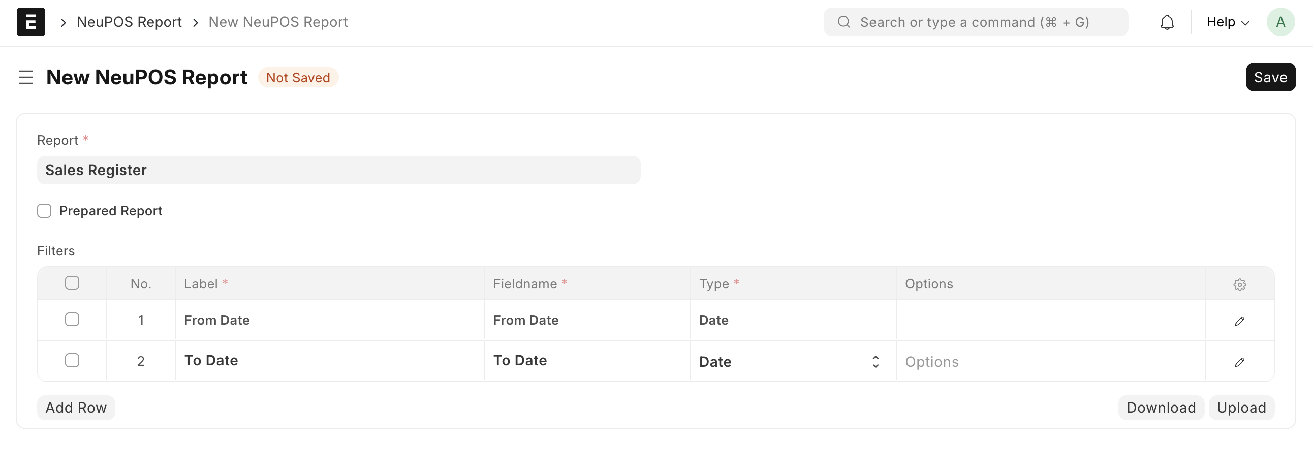Focus the search or command bar
Image resolution: width=1313 pixels, height=472 pixels.
point(975,22)
